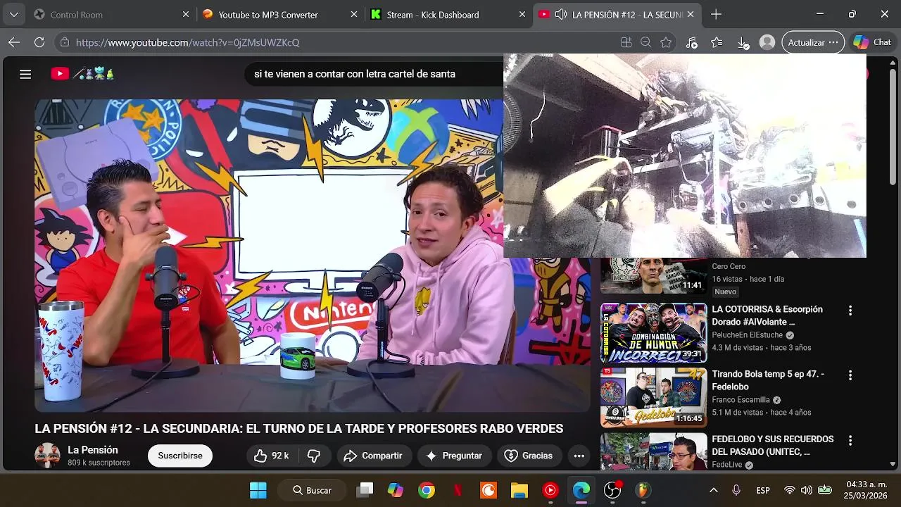
Task: Click the Preguntar ask button
Action: point(454,456)
